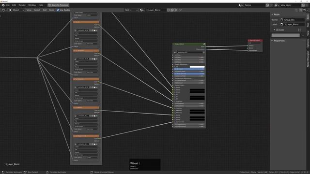The image size is (310, 174).
Task: Open Color Space dropdown on bottom texture node
Action: tap(92, 158)
